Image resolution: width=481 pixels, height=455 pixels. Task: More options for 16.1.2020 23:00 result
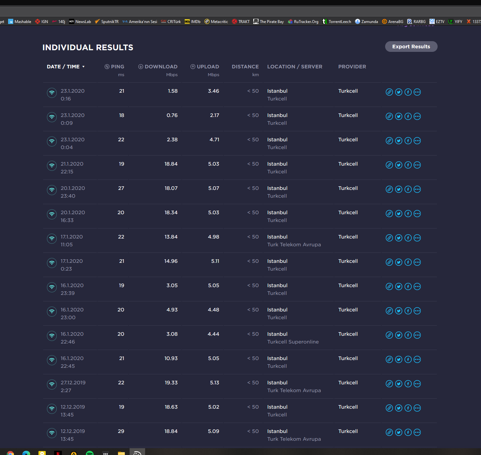417,311
